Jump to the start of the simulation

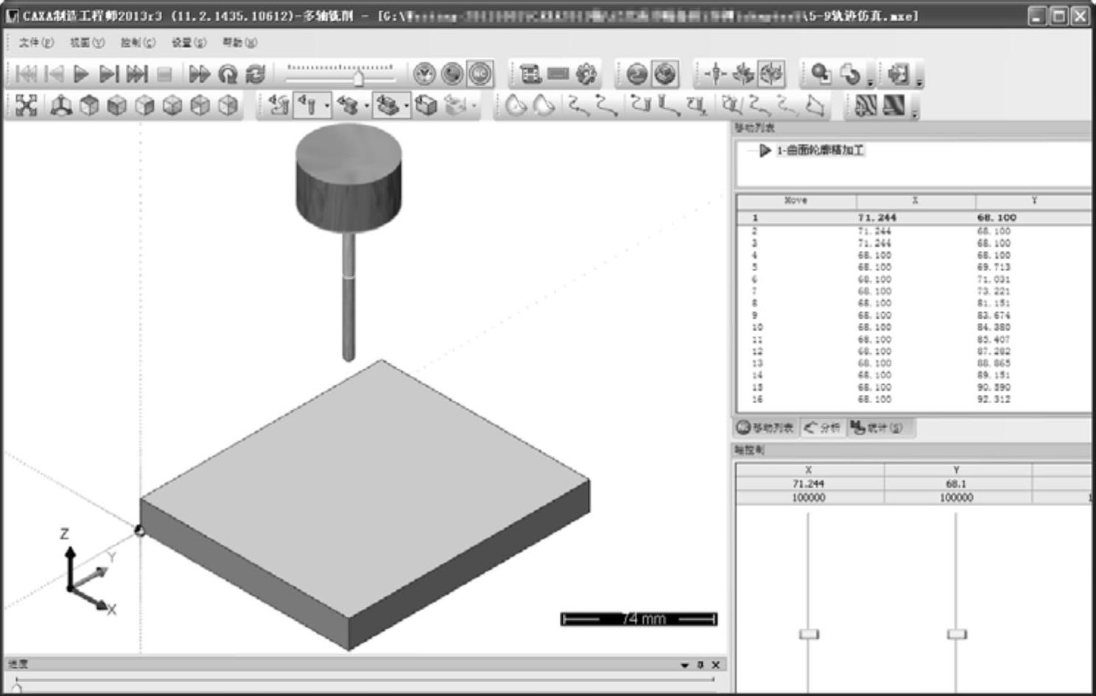tap(26, 74)
